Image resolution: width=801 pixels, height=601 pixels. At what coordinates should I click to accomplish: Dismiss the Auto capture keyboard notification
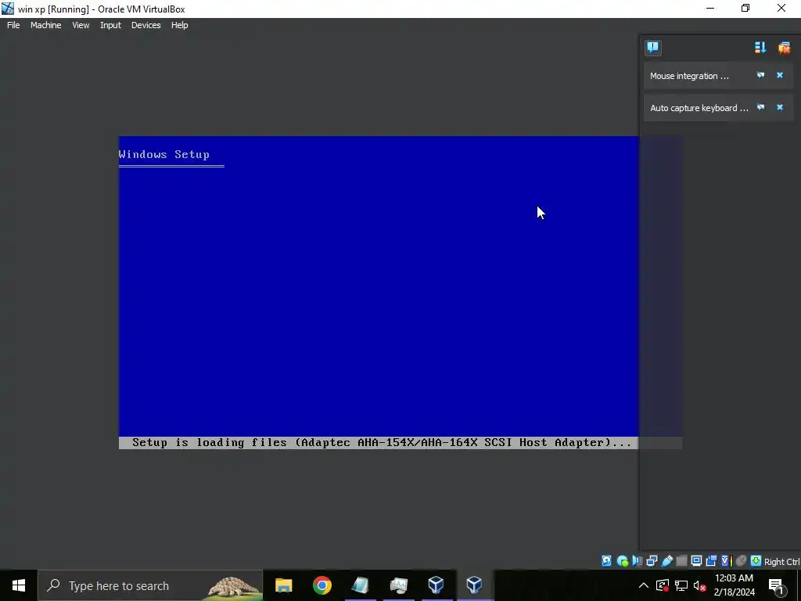point(780,107)
